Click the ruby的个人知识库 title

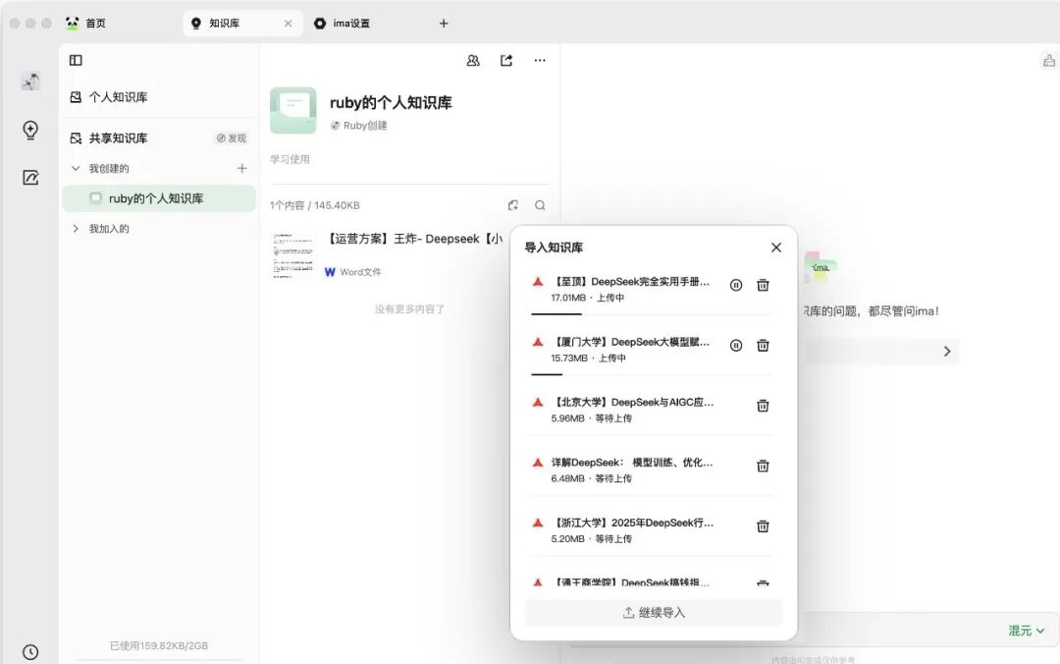(391, 103)
